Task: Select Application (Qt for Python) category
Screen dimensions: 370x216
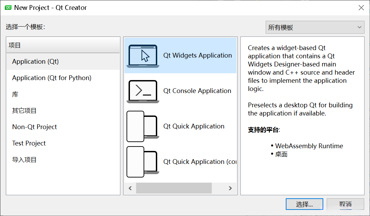Action: 63,78
